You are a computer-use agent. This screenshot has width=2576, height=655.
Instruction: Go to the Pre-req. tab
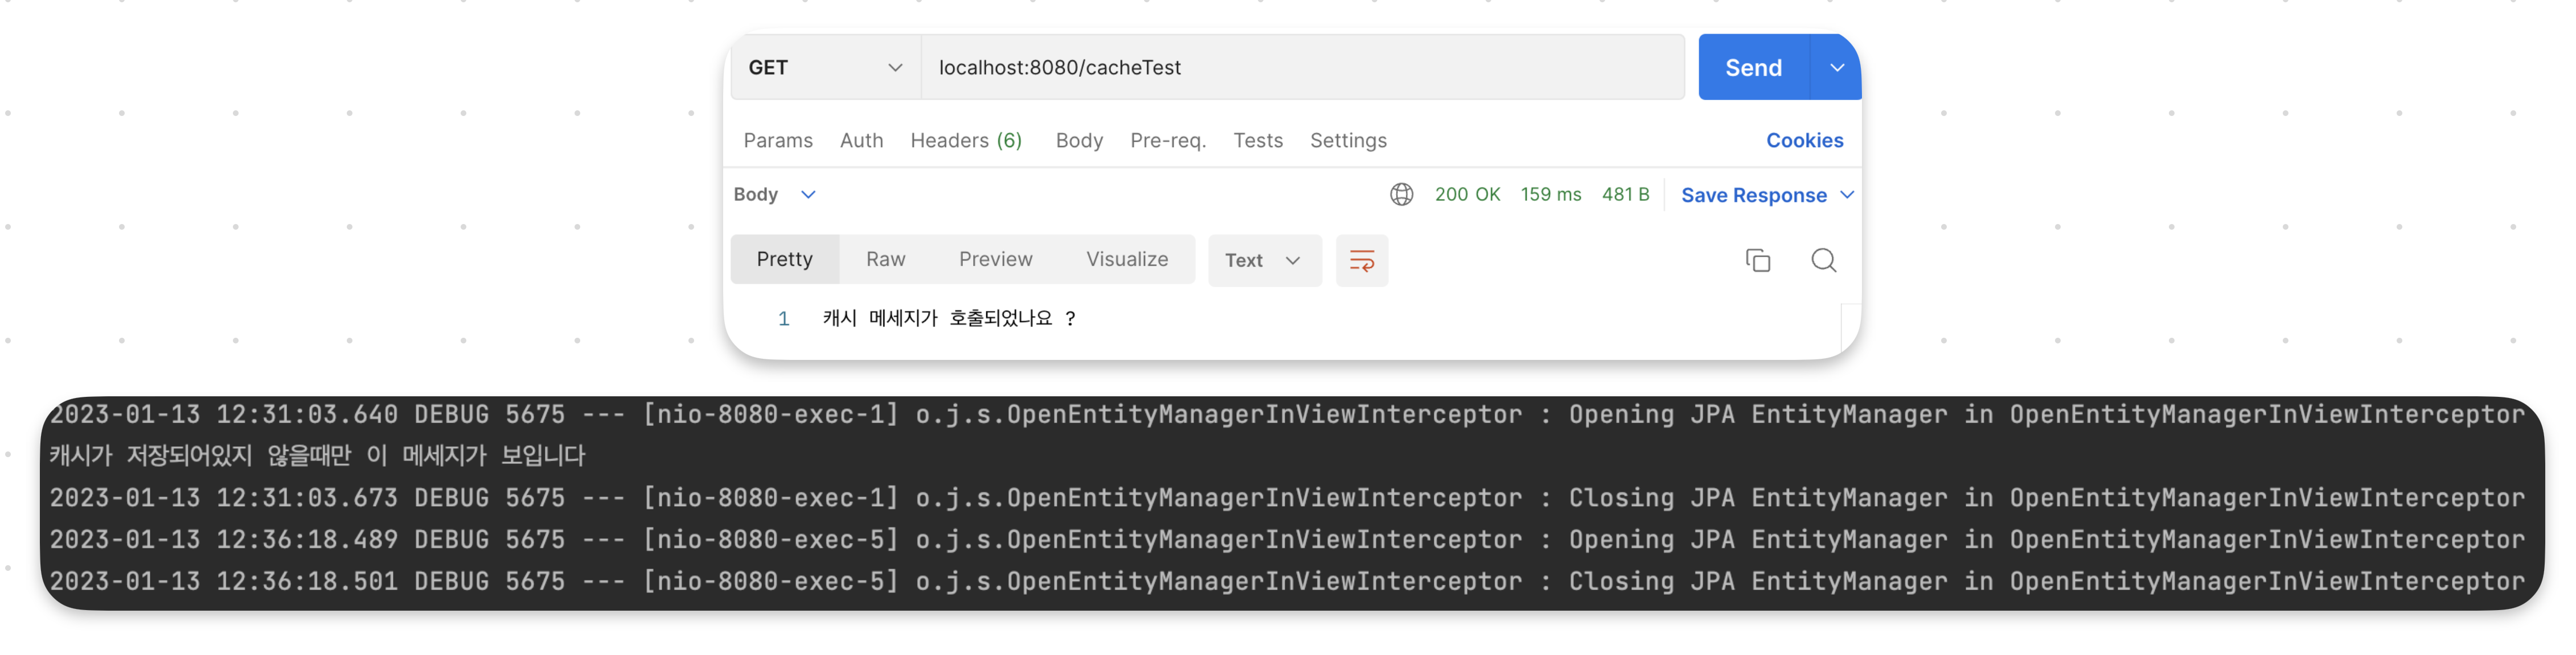coord(1167,141)
